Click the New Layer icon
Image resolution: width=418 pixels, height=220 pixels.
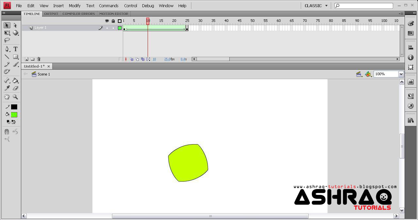26,59
